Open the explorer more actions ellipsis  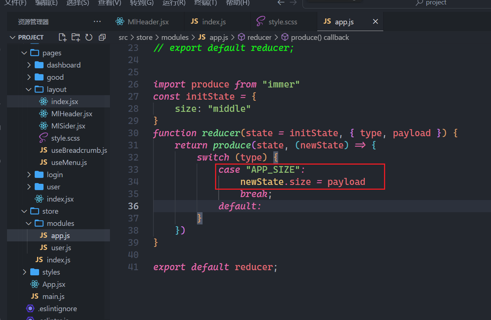point(97,22)
